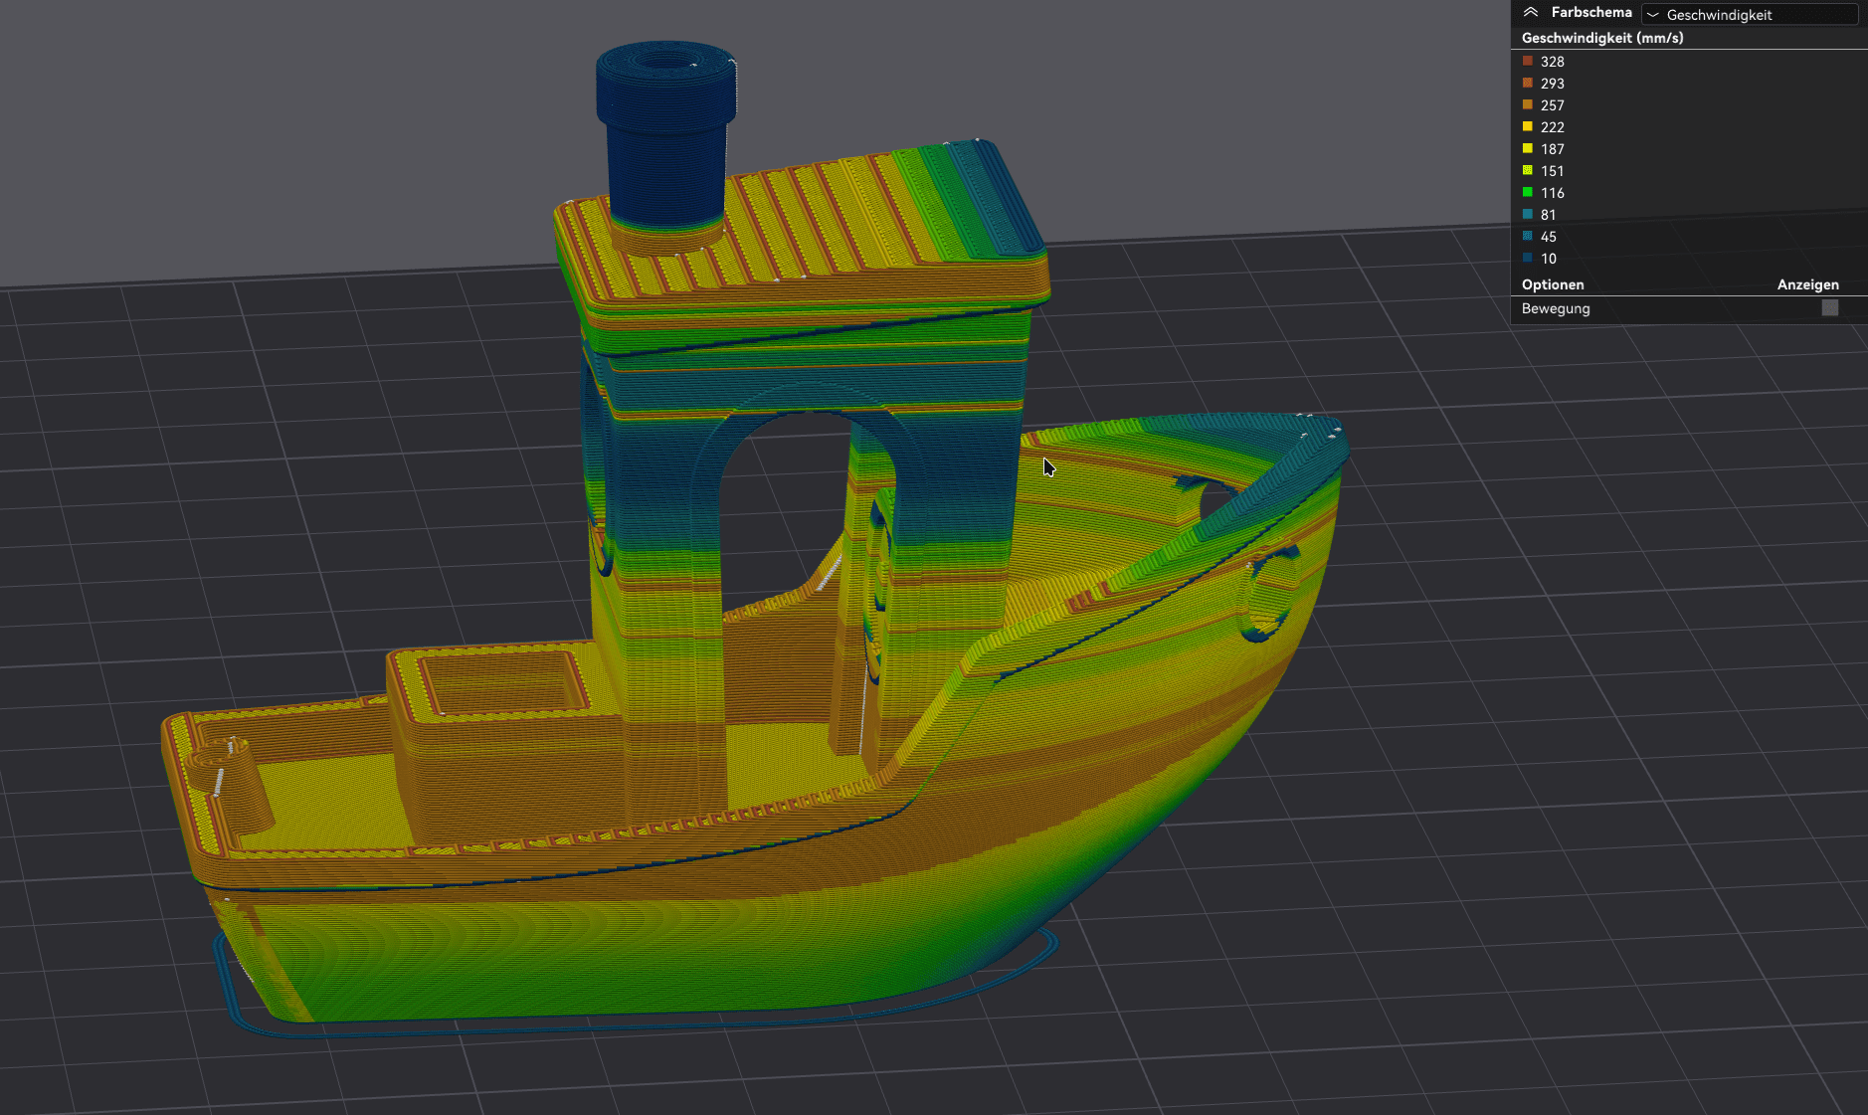Select the 151 speed legend value
This screenshot has width=1868, height=1115.
(x=1553, y=171)
